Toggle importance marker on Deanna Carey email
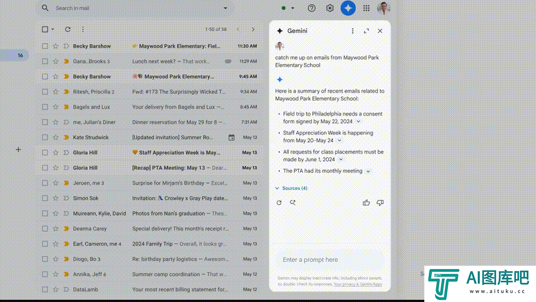 click(x=66, y=228)
